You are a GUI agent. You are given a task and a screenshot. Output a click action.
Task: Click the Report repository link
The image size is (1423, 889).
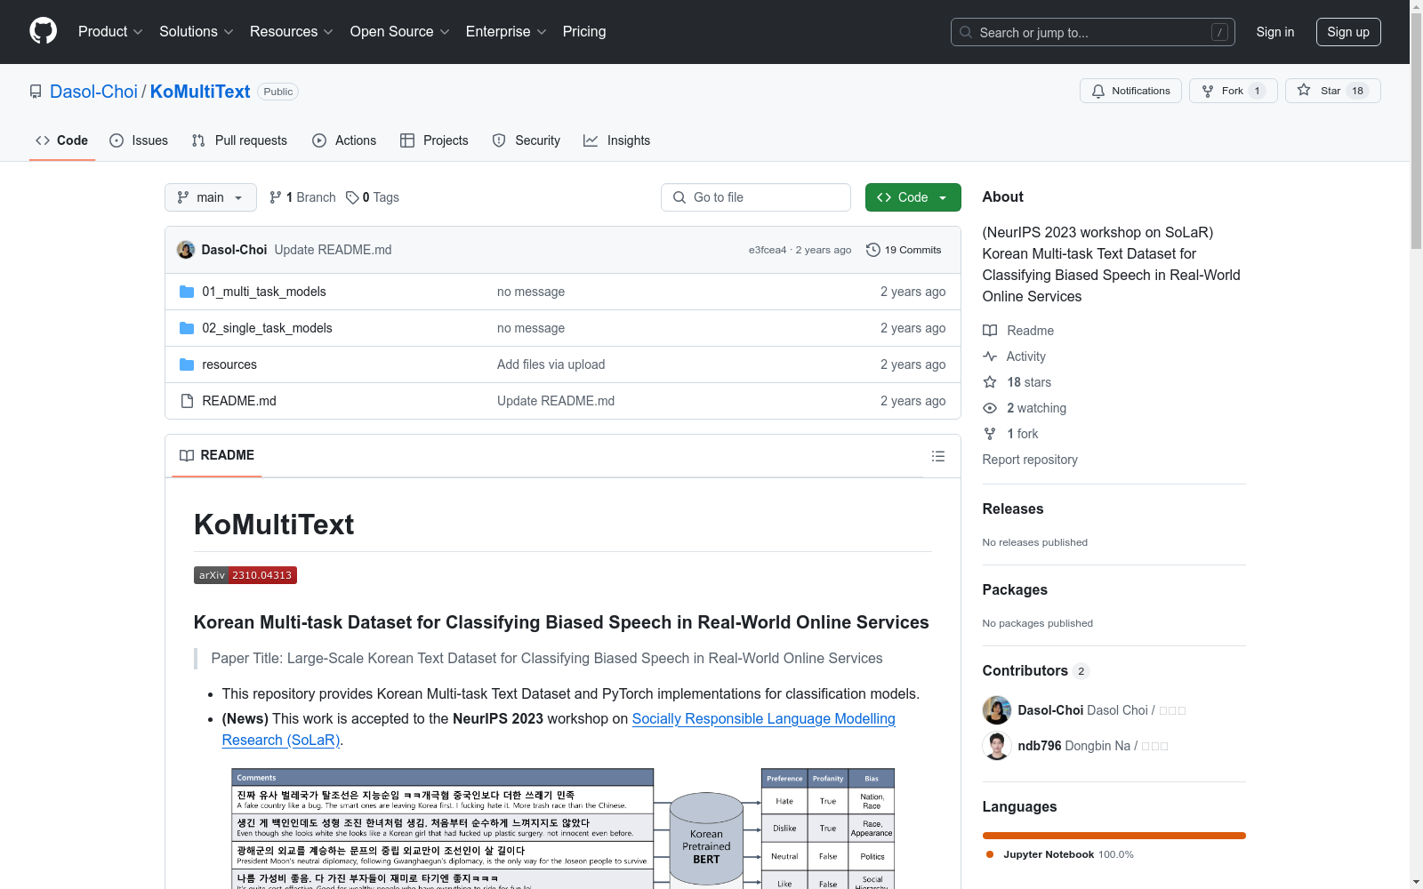click(1030, 460)
